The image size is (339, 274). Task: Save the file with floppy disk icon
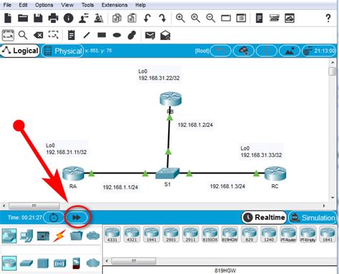(38, 18)
